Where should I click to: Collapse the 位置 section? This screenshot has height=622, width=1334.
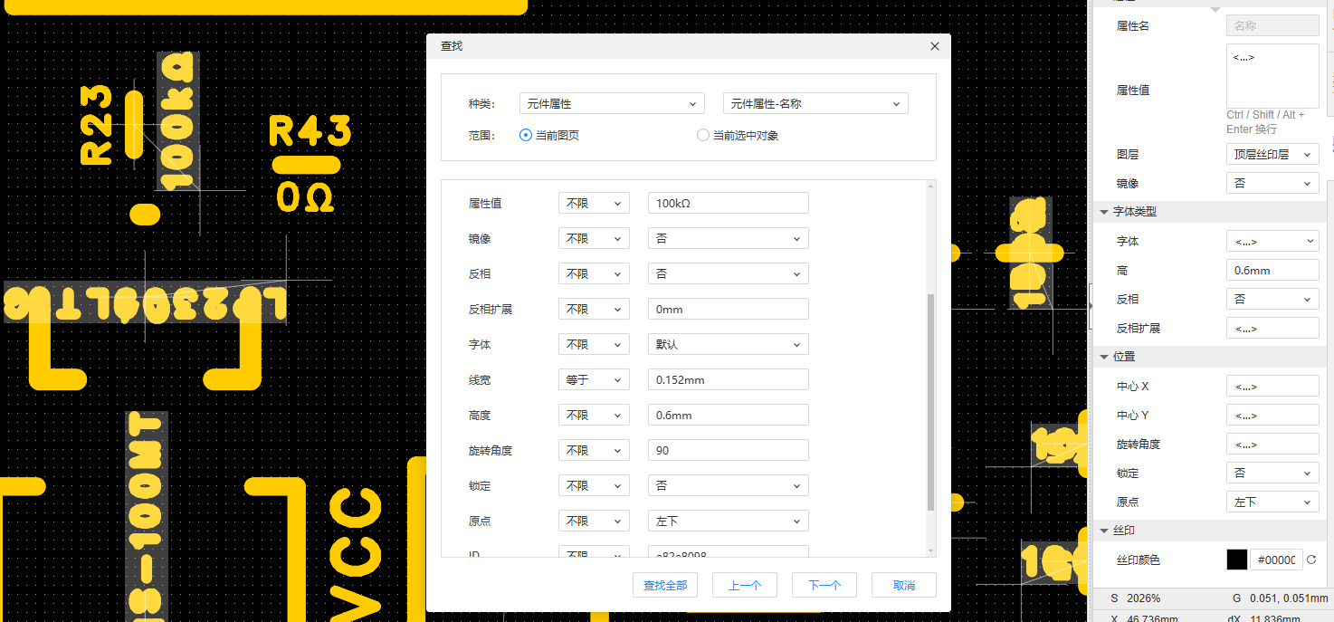[x=1104, y=357]
